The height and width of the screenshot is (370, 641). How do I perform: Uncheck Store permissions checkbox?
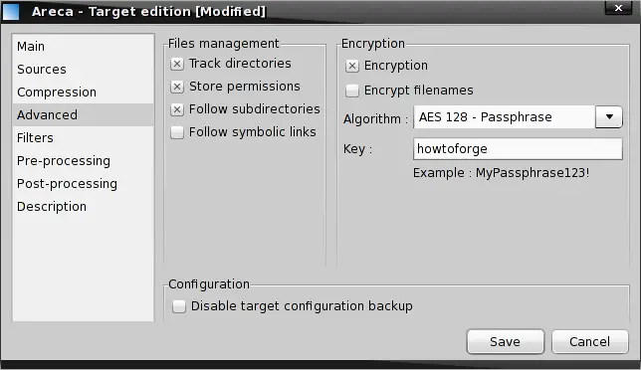point(177,87)
